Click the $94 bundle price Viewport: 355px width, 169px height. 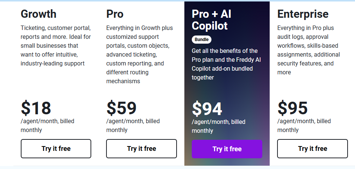pyautogui.click(x=207, y=109)
